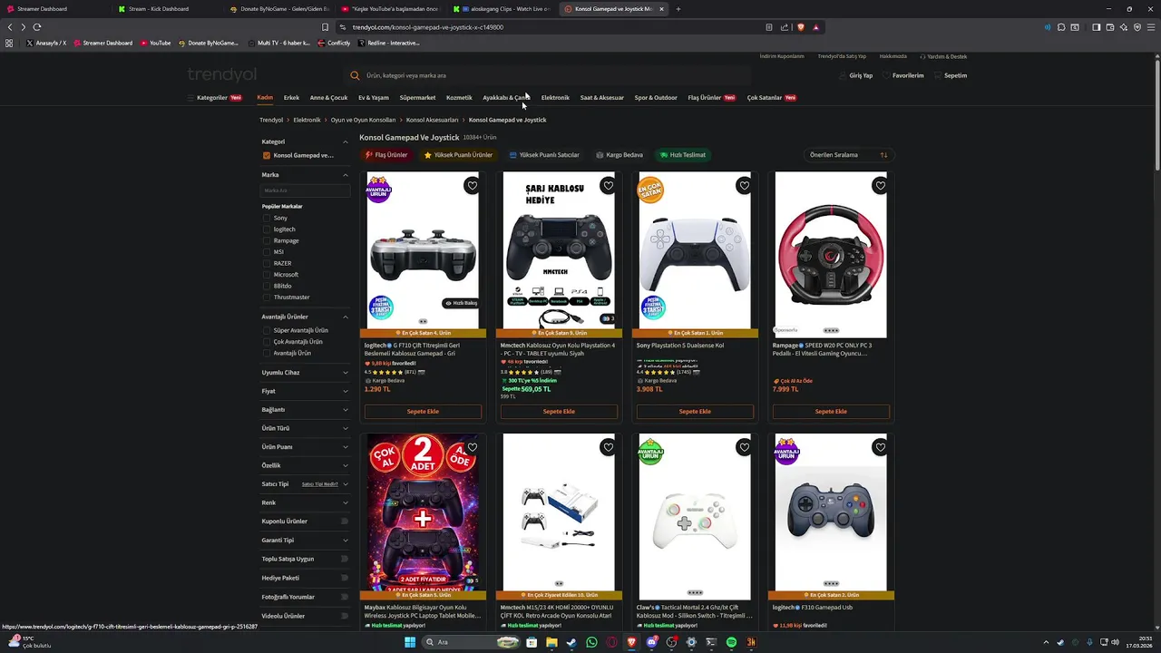Viewport: 1161px width, 653px height.
Task: Favorite the logitech F310 gamepad heart icon
Action: [x=880, y=447]
